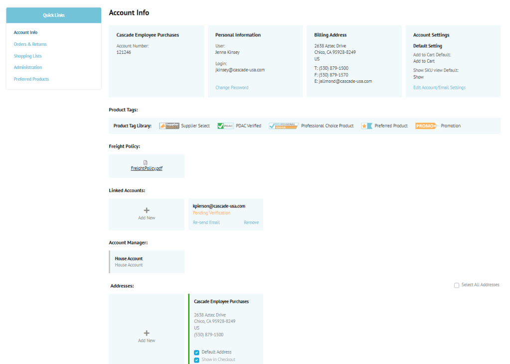This screenshot has width=510, height=364.
Task: Click the orange PROMO tag icon
Action: pos(426,126)
